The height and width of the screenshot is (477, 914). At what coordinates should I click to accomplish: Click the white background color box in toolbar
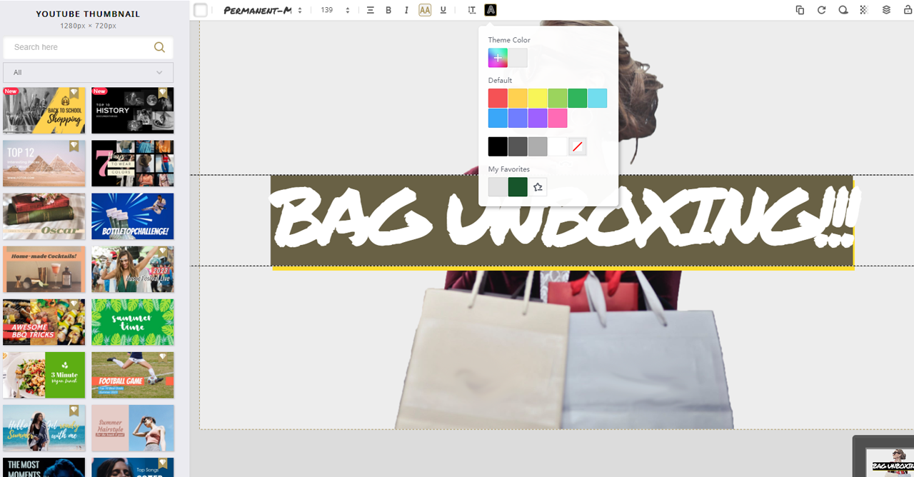click(201, 10)
